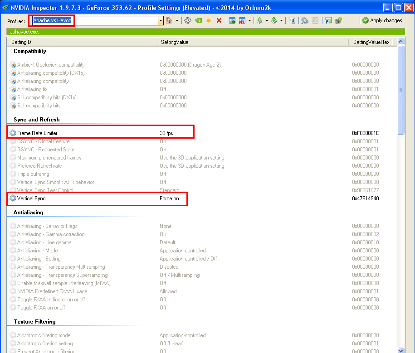Click the green NVIDIA logo restore icon
Screen dimensions: 415x353
(x=198, y=20)
